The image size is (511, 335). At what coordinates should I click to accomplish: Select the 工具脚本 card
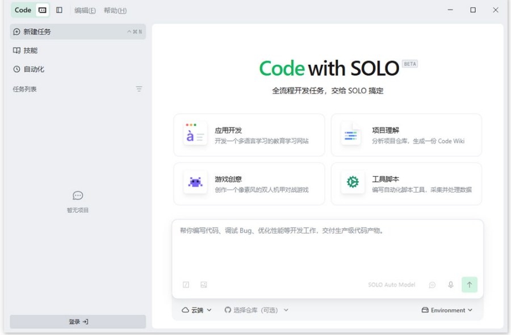pos(406,184)
